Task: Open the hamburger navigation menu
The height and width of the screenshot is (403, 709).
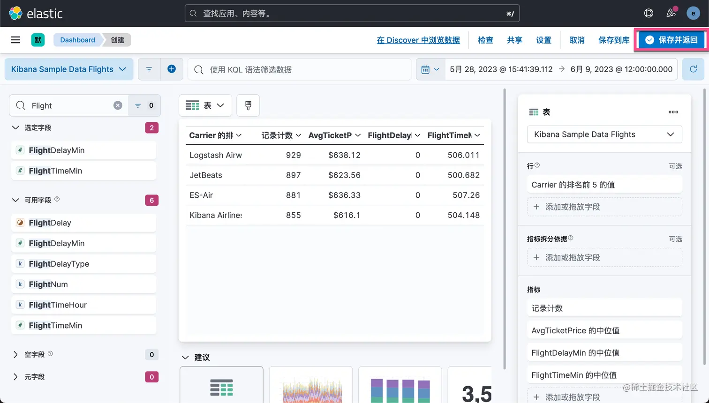Action: pos(15,40)
